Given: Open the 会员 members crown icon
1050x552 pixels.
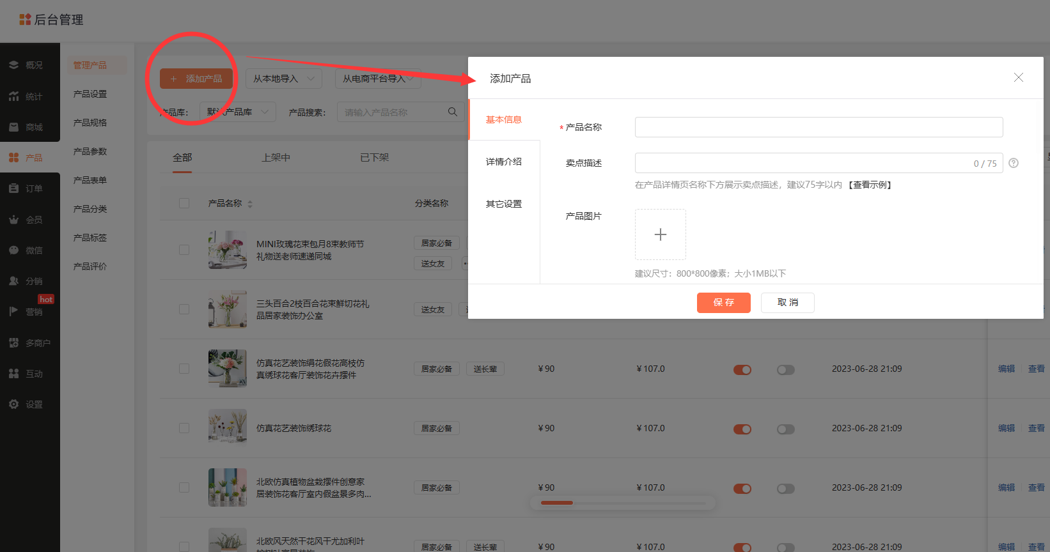Looking at the screenshot, I should [13, 219].
